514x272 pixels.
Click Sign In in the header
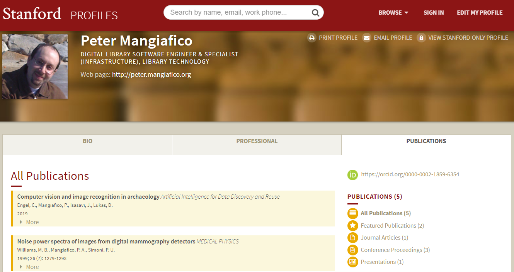point(434,13)
